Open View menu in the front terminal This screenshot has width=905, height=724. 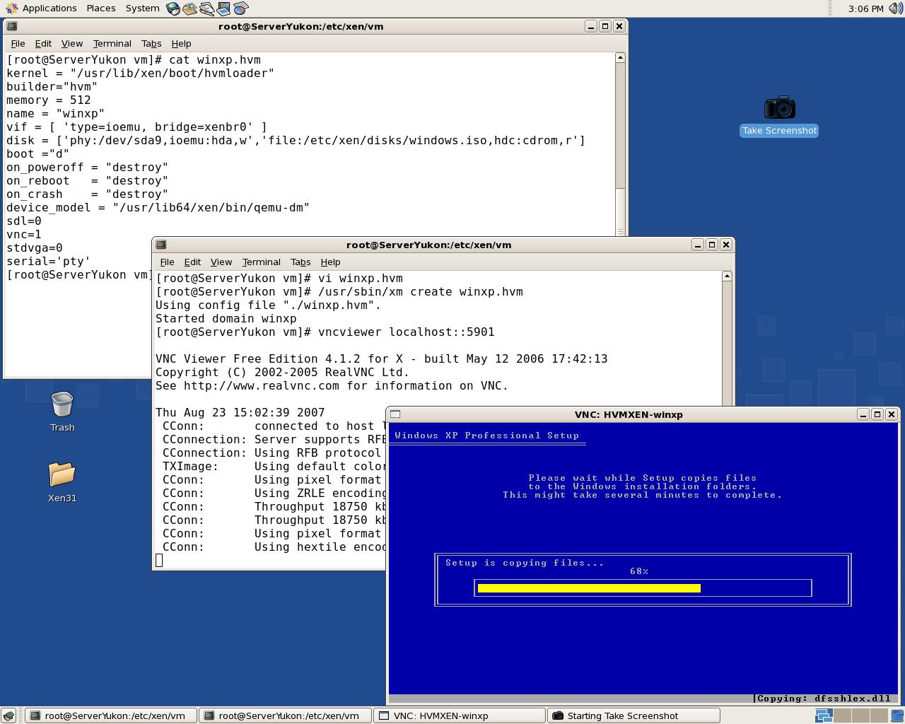point(221,262)
